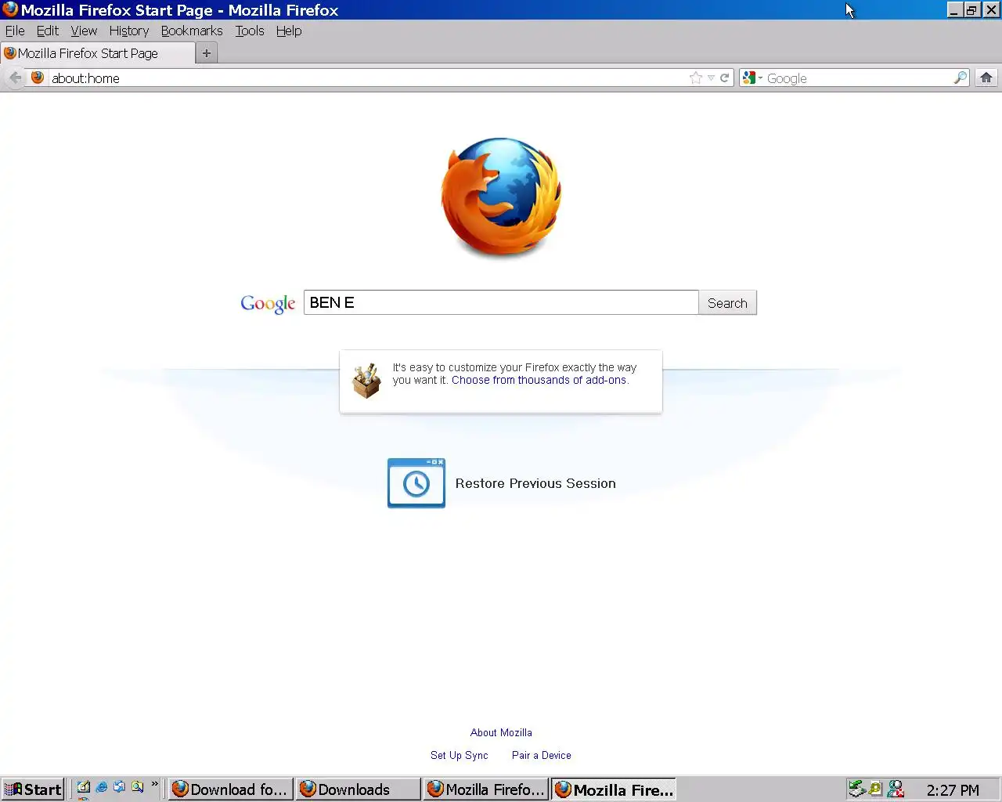Open the address bar history dropdown arrow
The image size is (1002, 802).
coord(711,78)
